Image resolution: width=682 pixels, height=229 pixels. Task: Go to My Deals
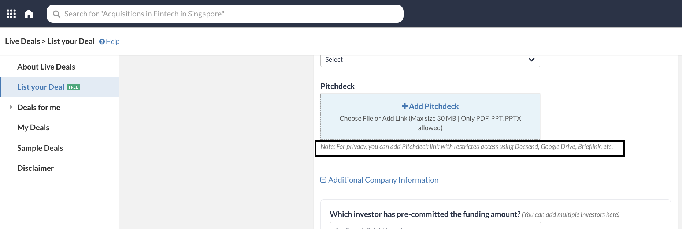(33, 128)
